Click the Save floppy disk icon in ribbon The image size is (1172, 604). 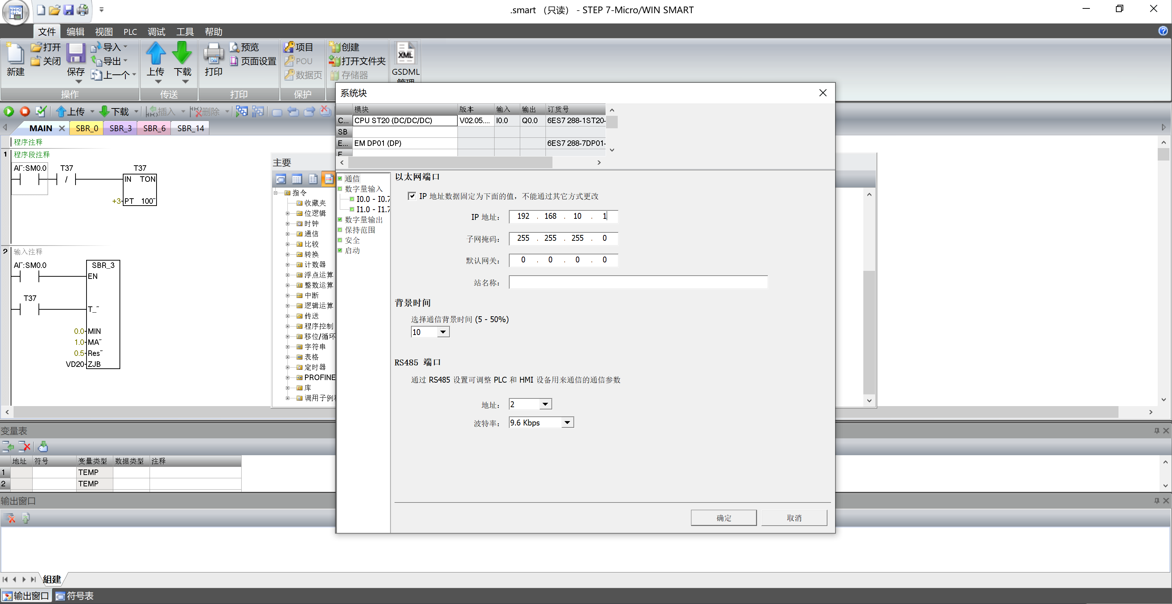coord(76,54)
